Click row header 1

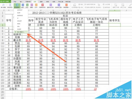pyautogui.click(x=2, y=13)
